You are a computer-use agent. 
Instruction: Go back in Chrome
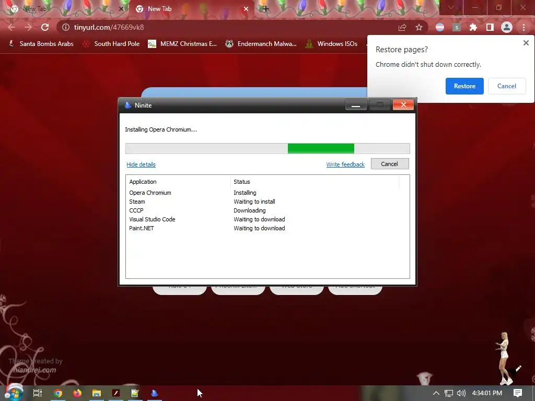pyautogui.click(x=11, y=27)
